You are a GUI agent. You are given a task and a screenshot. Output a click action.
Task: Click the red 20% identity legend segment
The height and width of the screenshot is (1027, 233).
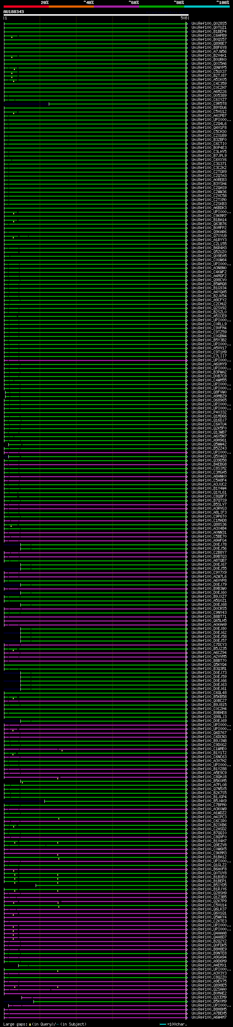point(26,7)
